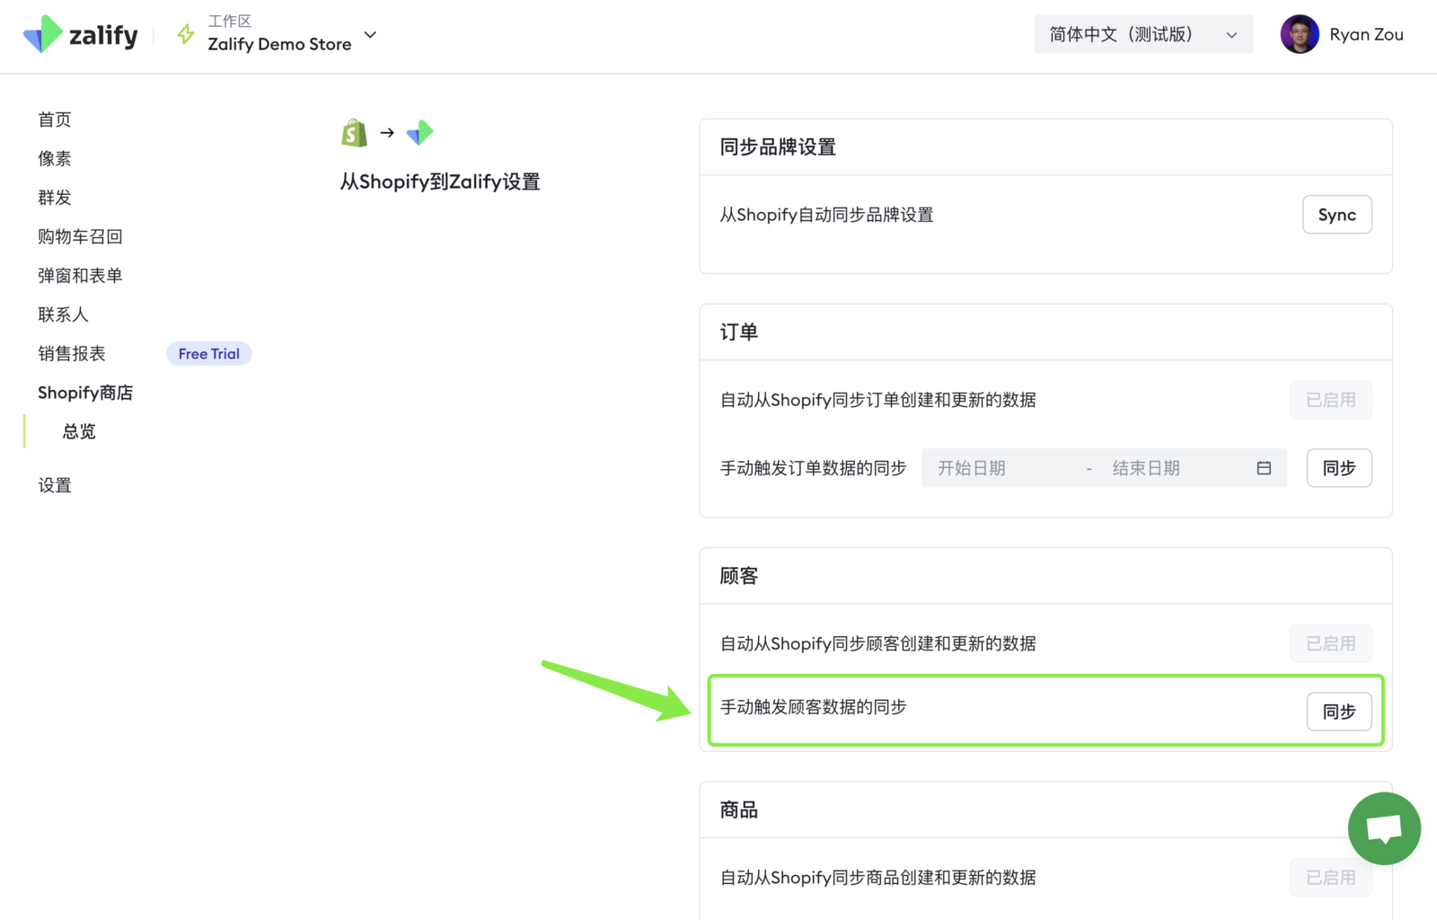Click the 结束日期 end date field

tap(1168, 468)
